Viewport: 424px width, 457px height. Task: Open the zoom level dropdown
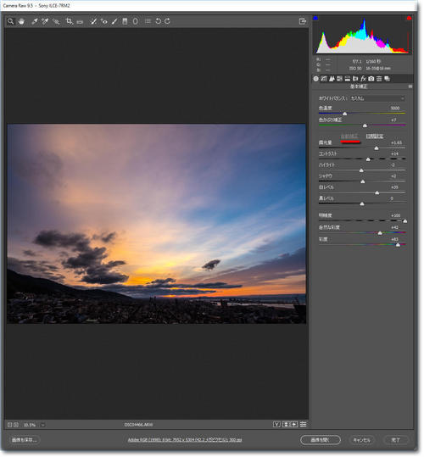click(42, 425)
